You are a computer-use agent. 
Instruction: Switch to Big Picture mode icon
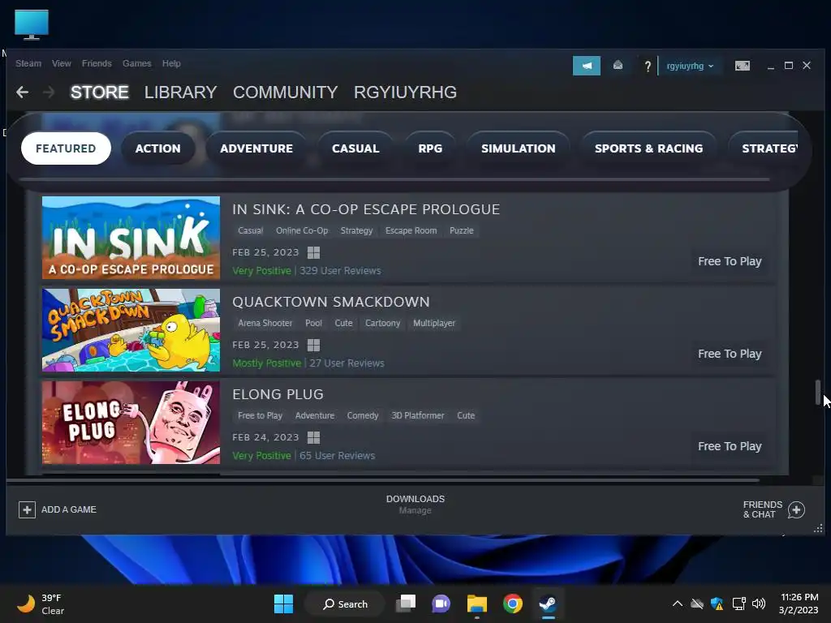click(742, 66)
